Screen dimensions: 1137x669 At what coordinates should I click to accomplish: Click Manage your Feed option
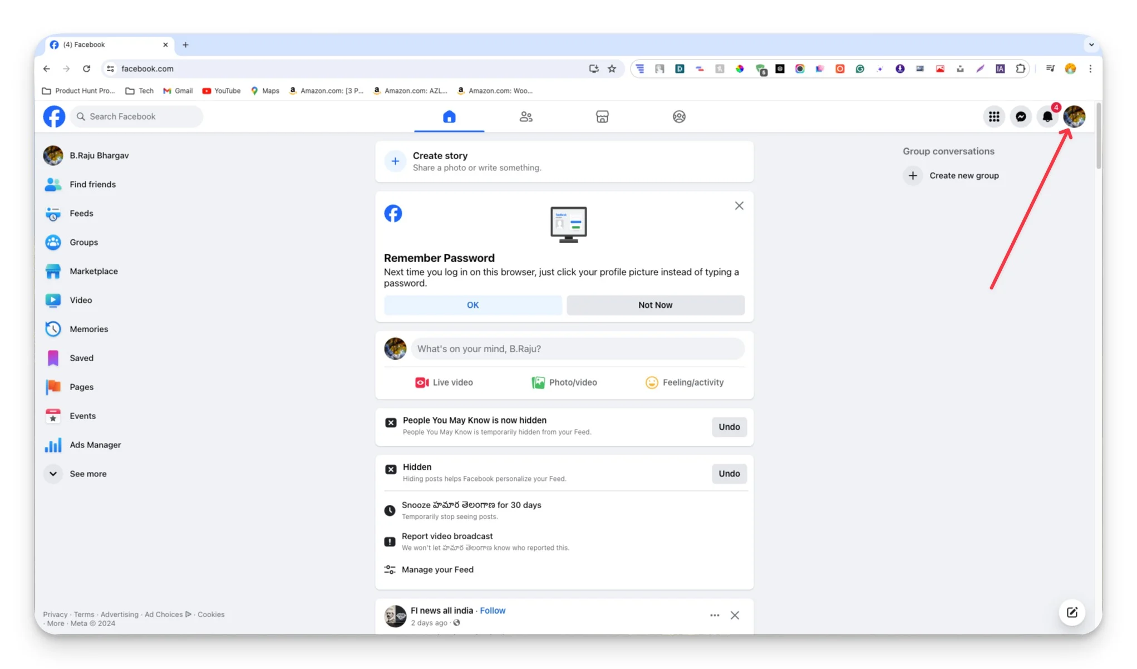tap(437, 569)
